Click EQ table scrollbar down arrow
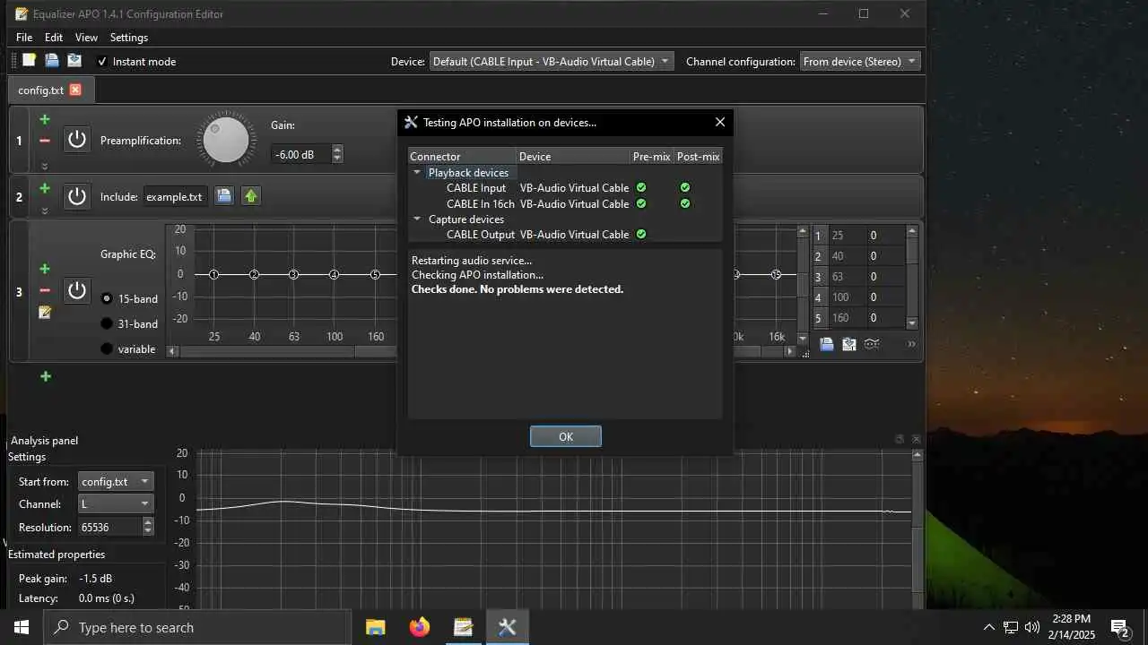 coord(912,323)
